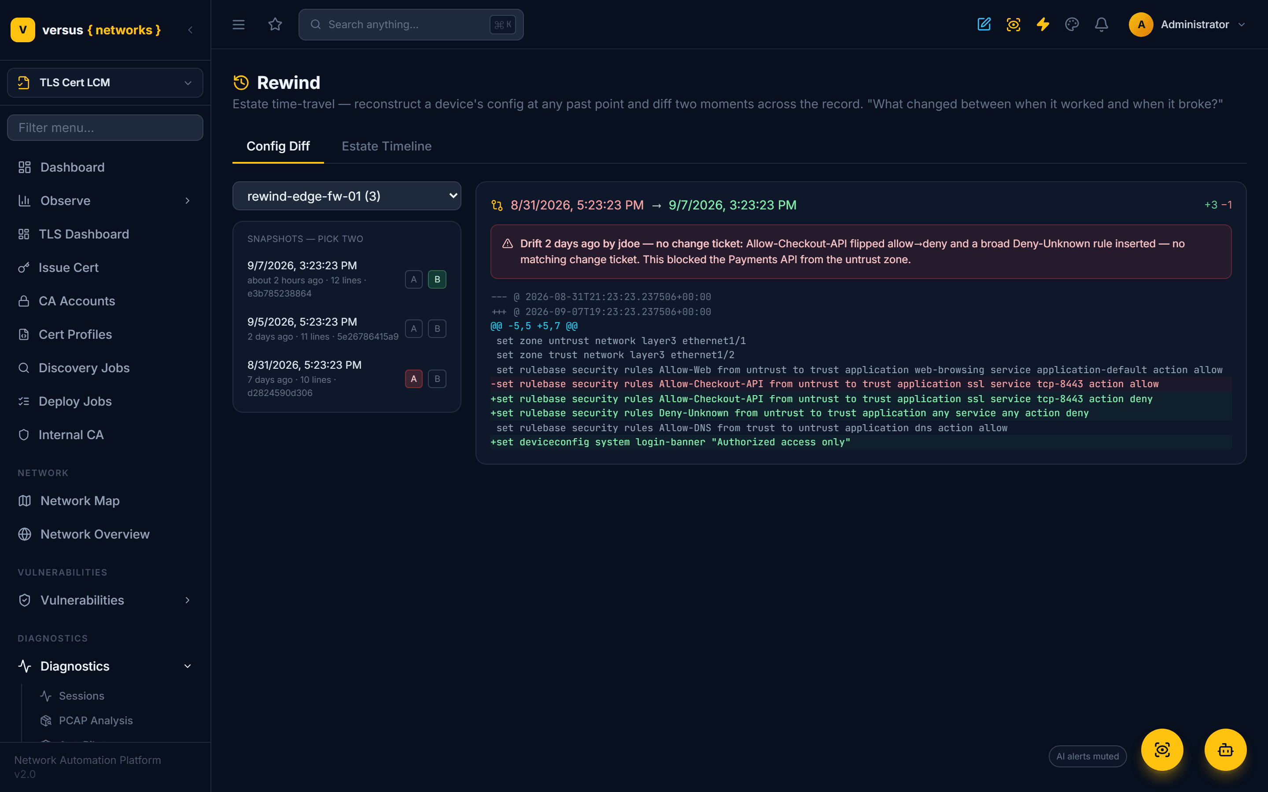Viewport: 1268px width, 792px height.
Task: Click the top bar screen capture icon
Action: (1013, 24)
